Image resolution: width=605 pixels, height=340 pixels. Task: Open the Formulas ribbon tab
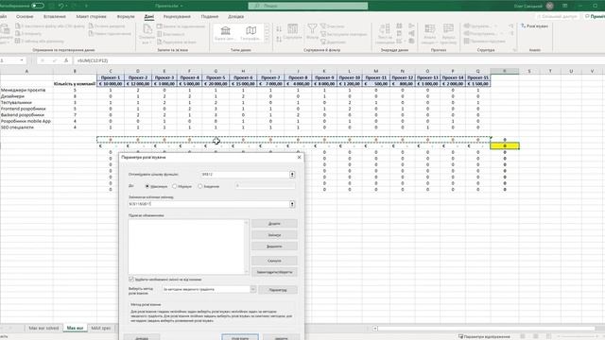(126, 17)
